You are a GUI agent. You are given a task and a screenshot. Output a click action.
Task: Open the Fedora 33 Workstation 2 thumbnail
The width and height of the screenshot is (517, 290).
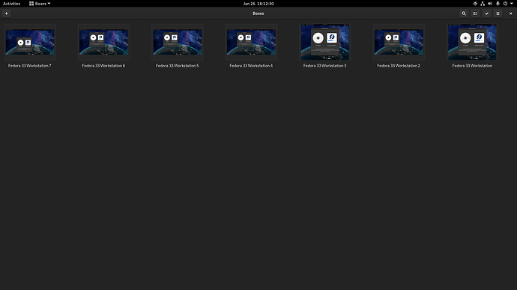click(399, 42)
